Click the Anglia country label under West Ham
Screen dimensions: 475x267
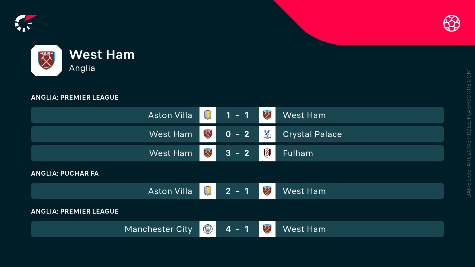82,68
